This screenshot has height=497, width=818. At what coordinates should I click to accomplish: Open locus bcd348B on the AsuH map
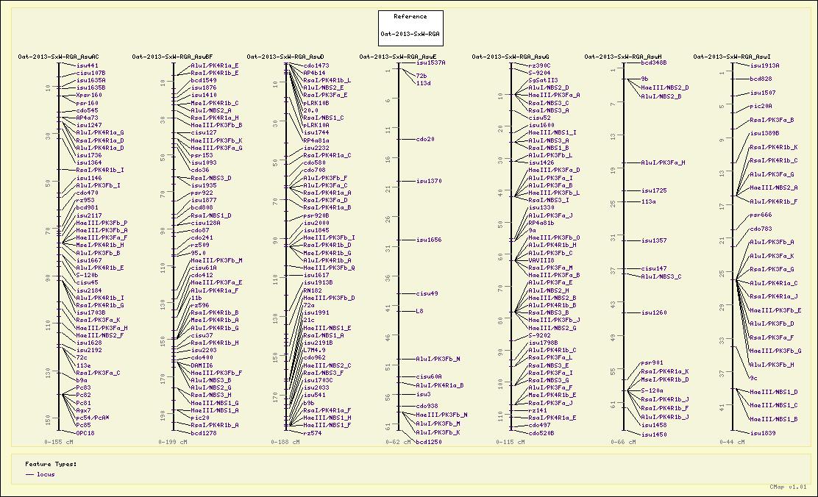pos(654,63)
